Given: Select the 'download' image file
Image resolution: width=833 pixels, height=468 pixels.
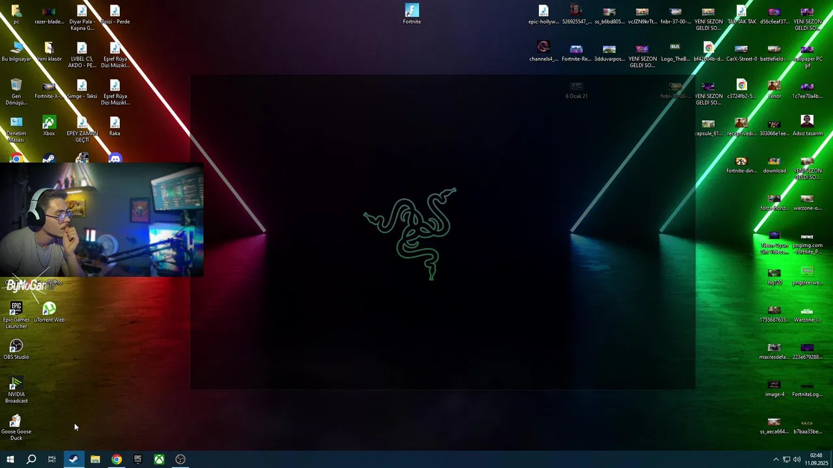Looking at the screenshot, I should (774, 164).
